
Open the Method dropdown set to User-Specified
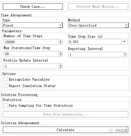[98, 25]
